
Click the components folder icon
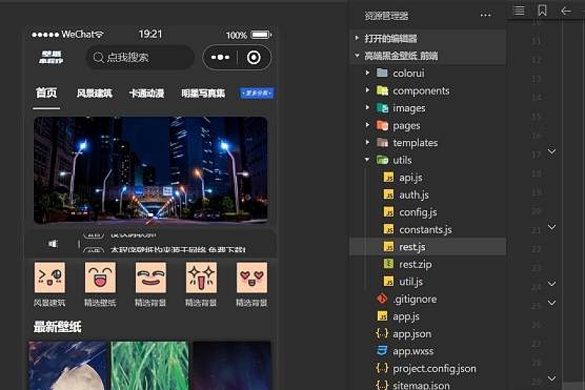[382, 90]
